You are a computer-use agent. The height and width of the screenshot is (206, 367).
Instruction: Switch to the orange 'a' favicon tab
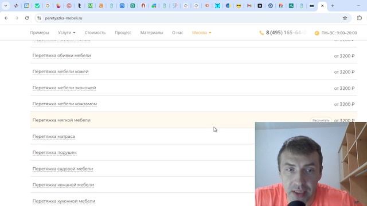[101, 6]
